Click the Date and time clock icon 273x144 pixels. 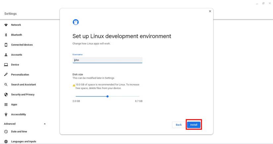point(6,132)
